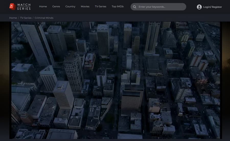The height and width of the screenshot is (141, 230).
Task: Select TV-Series in the breadcrumb trail
Action: [x=26, y=18]
